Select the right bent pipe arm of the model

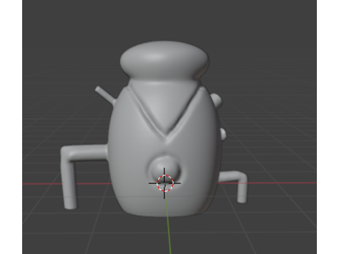click(238, 178)
